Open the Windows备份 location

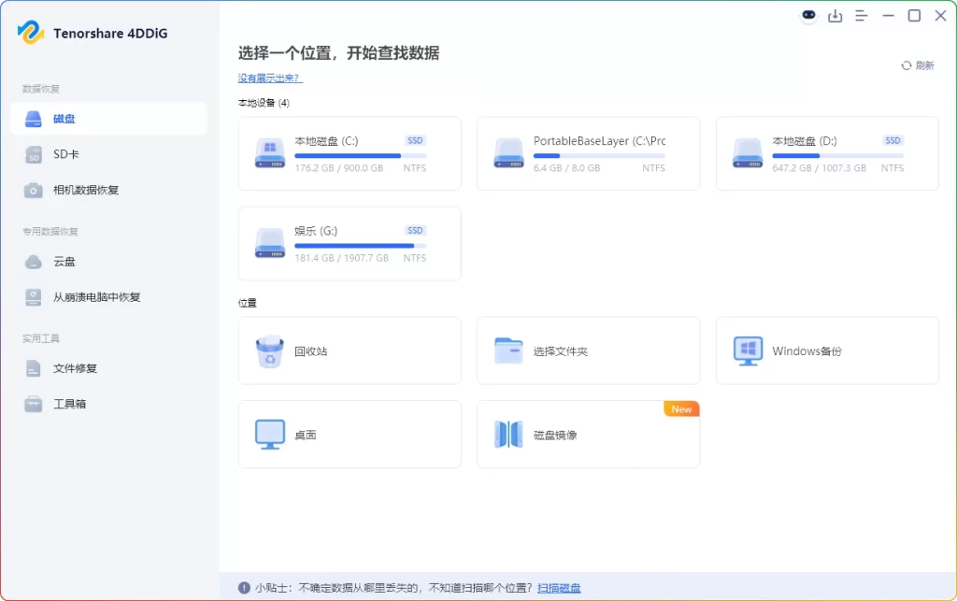[826, 350]
